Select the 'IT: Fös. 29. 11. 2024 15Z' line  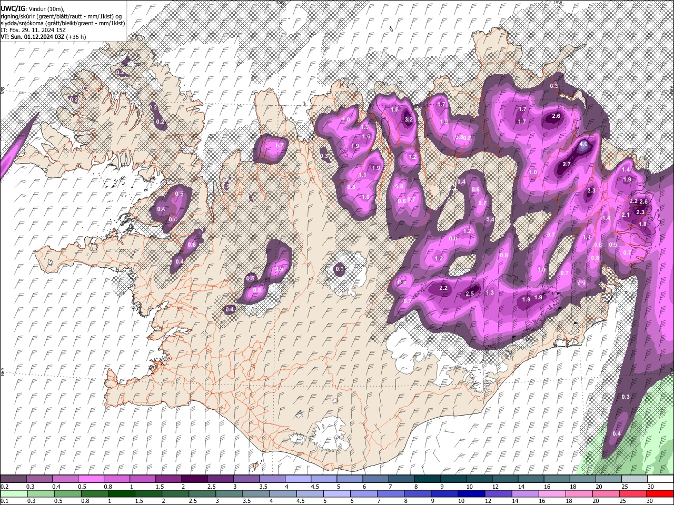click(x=33, y=30)
